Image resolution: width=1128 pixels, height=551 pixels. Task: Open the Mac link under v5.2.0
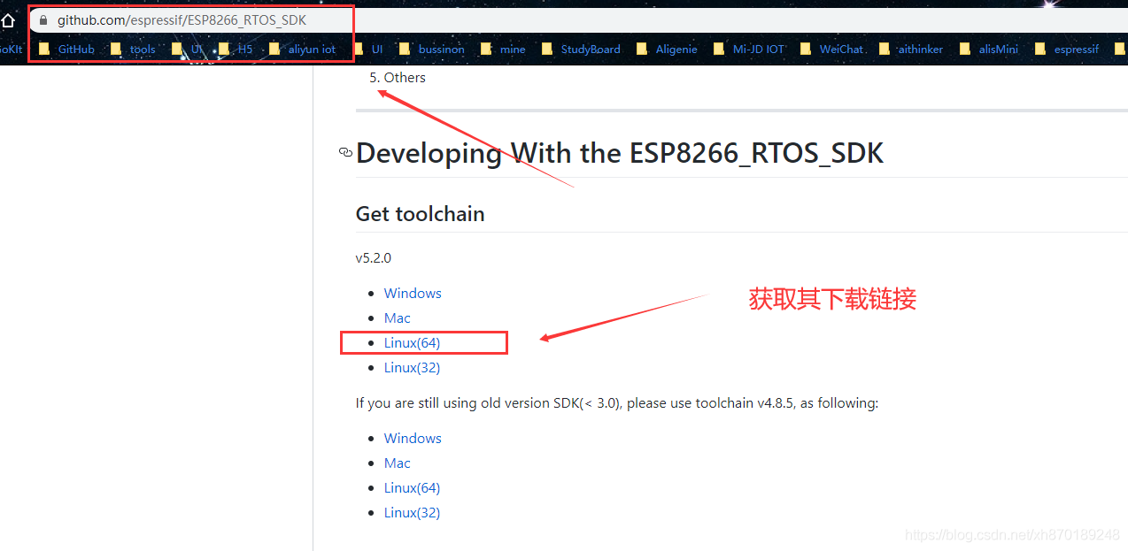pyautogui.click(x=398, y=318)
